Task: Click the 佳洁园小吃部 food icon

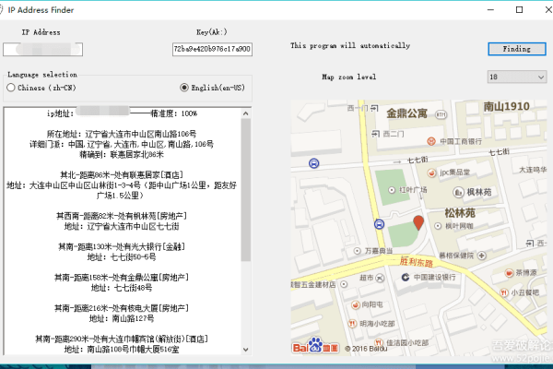Action: tap(379, 342)
